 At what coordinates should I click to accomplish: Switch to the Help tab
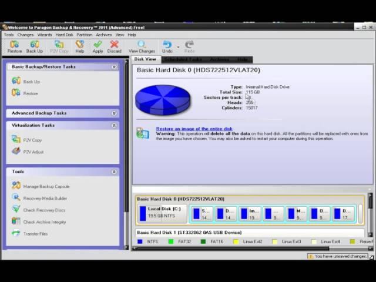point(243,59)
